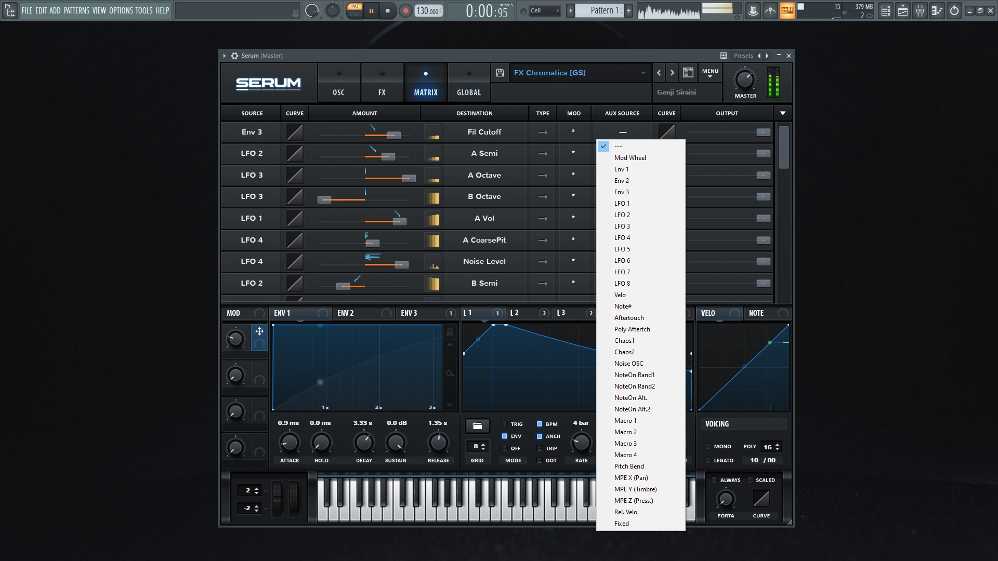The height and width of the screenshot is (561, 998).
Task: Click the curve icon in LFO 1 row
Action: pyautogui.click(x=295, y=219)
